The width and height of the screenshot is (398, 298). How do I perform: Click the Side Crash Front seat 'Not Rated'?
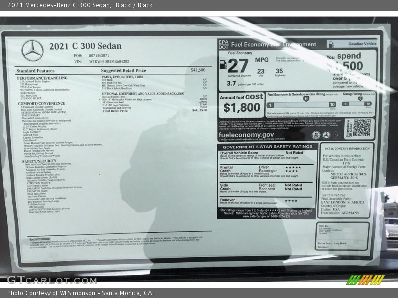tap(294, 185)
